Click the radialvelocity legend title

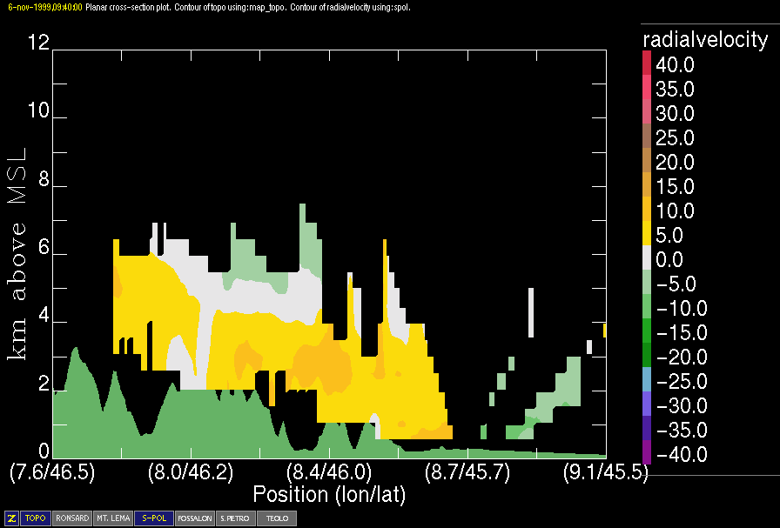pyautogui.click(x=705, y=40)
